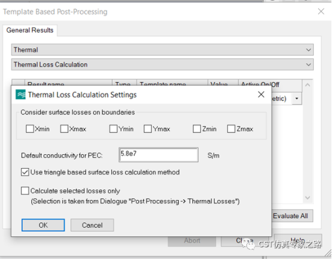Enable Calculate selected losses only
Viewport: 332px width, 259px height.
25,191
